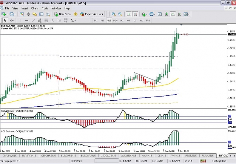Select the Crosshair tool
The height and width of the screenshot is (164, 236).
click(12, 20)
